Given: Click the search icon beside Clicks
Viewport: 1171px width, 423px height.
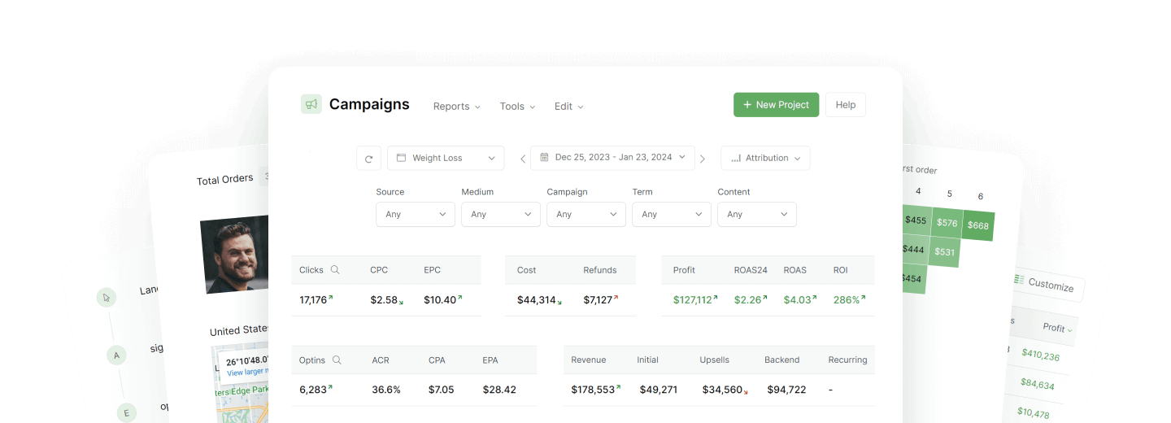Looking at the screenshot, I should click(335, 270).
